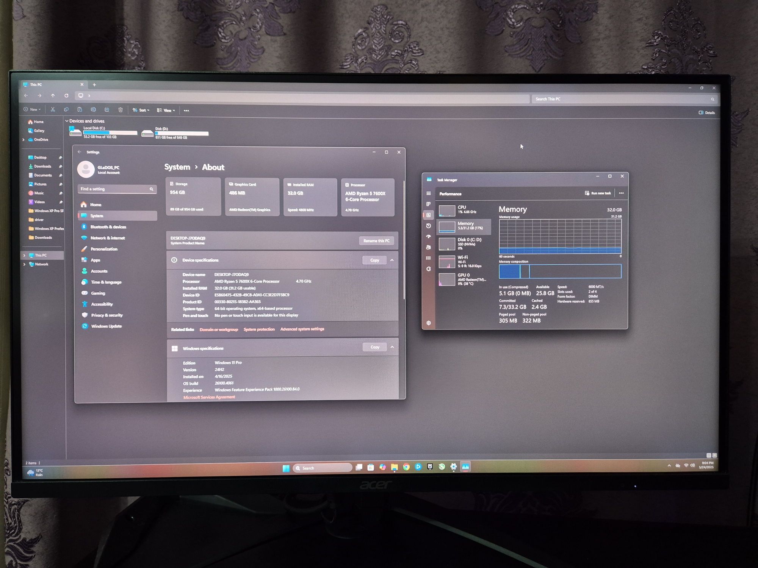Select Privacy & security in Settings
758x568 pixels.
[x=117, y=315]
